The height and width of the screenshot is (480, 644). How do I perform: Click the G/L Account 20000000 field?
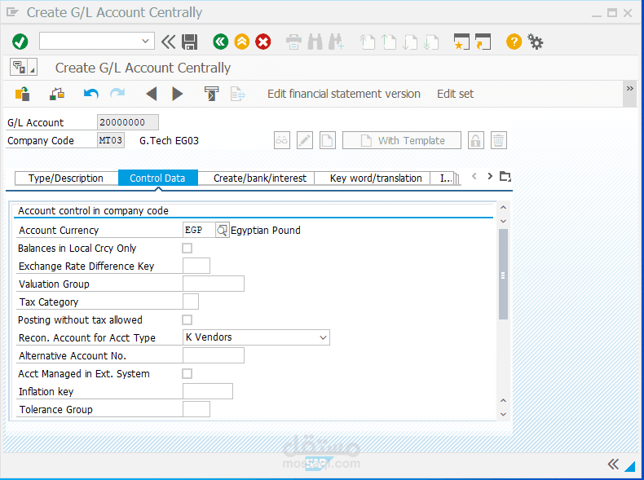128,122
